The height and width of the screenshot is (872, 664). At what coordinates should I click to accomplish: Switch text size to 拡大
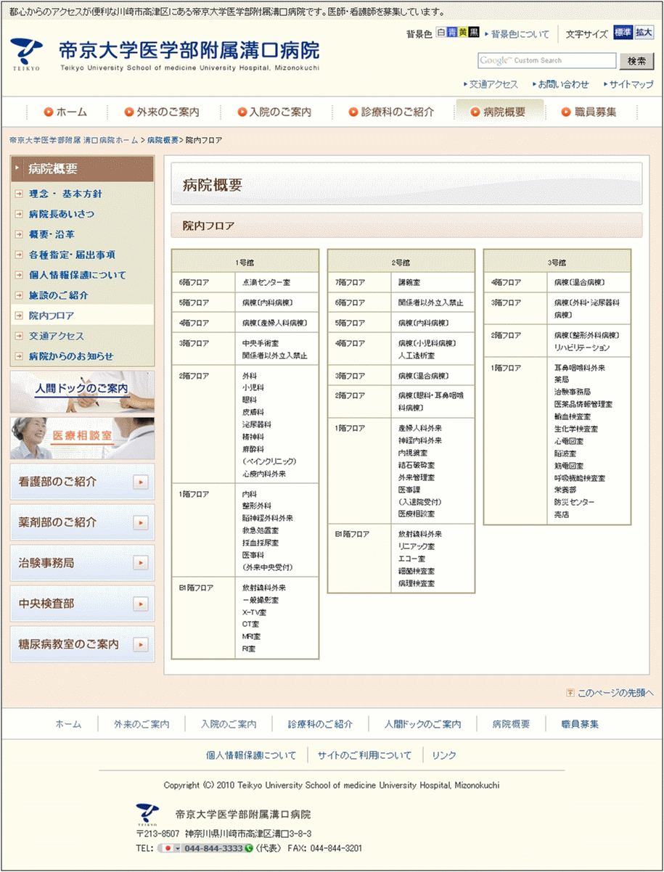[644, 33]
